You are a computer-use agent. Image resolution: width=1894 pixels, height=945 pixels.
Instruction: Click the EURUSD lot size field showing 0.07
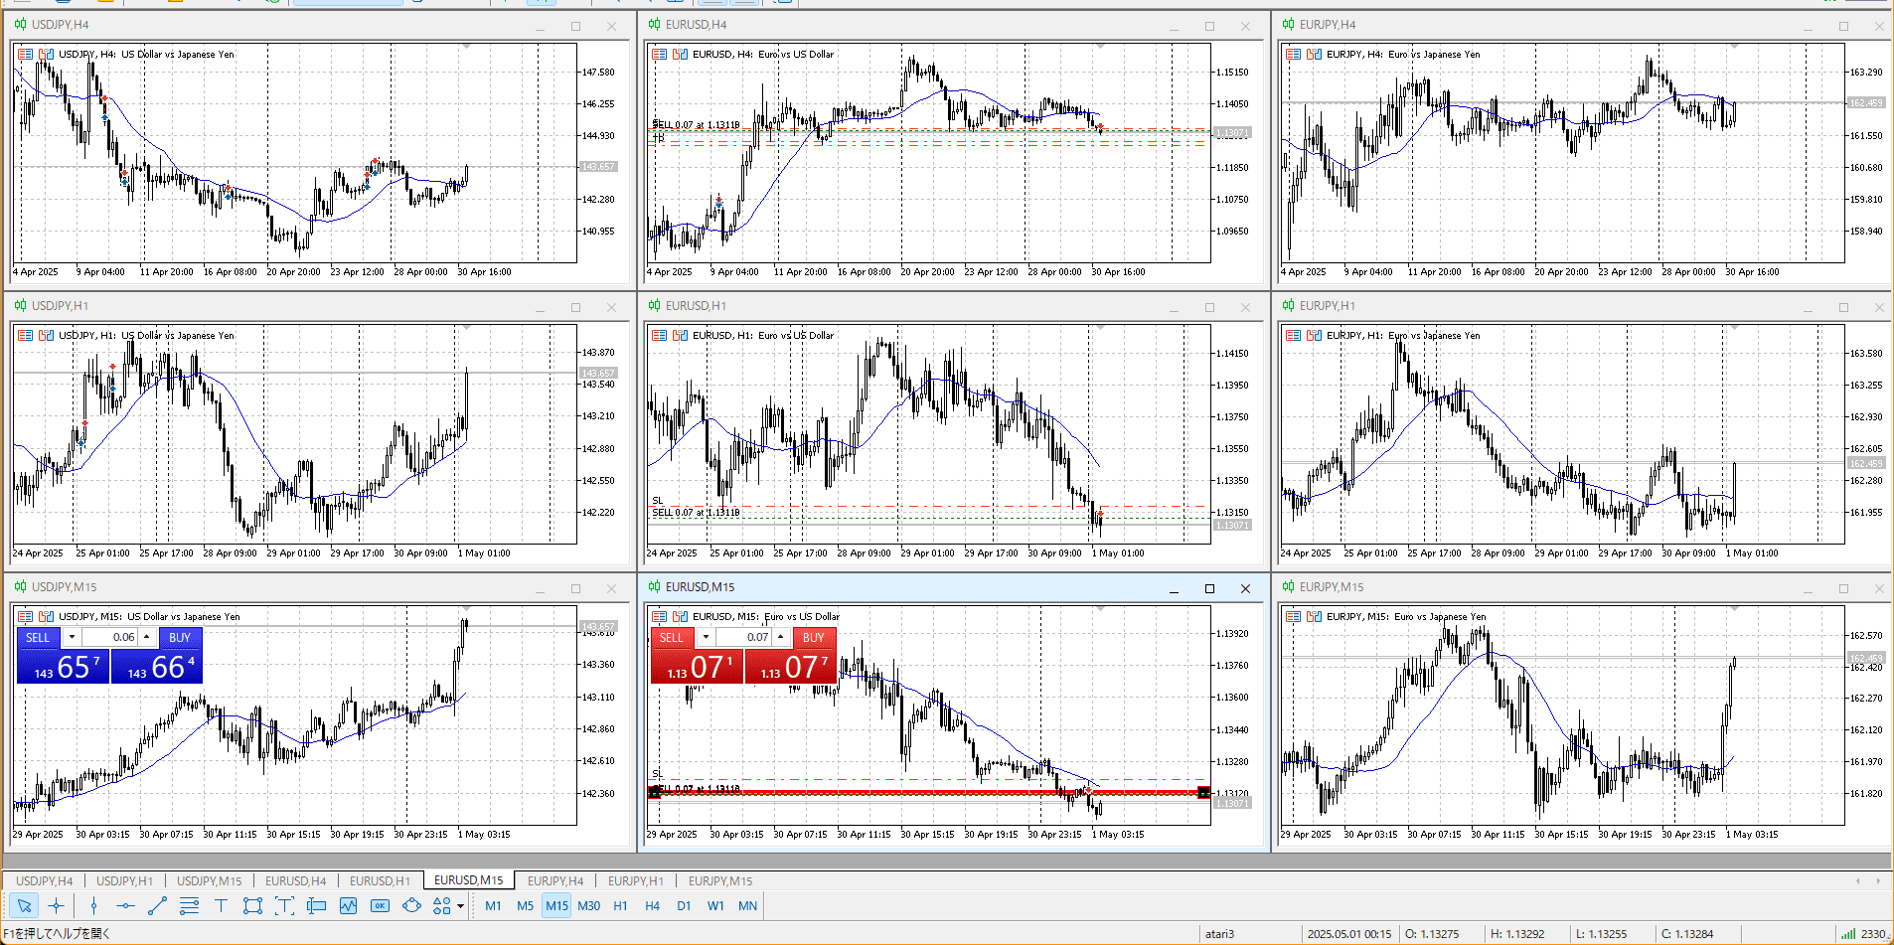coord(744,637)
